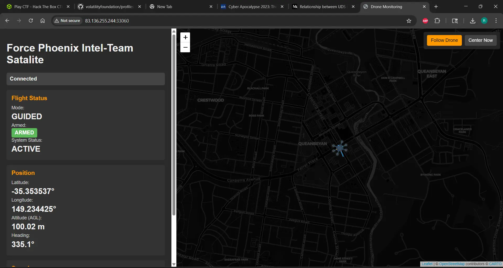Close the Cyber Apocalypse 2023 tab
Screen dimensions: 503x268
tap(282, 7)
